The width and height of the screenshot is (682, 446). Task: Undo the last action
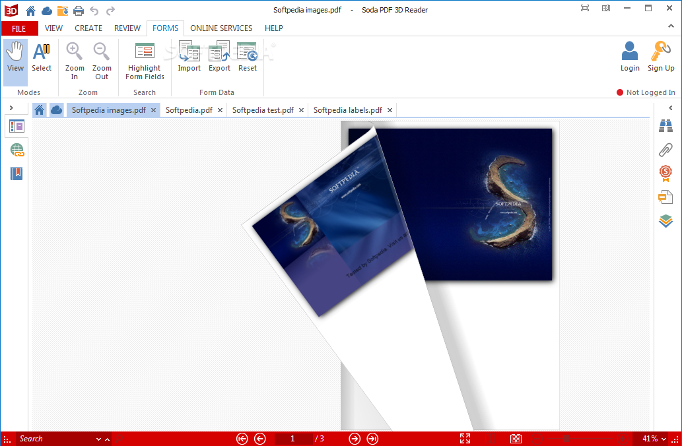click(94, 11)
